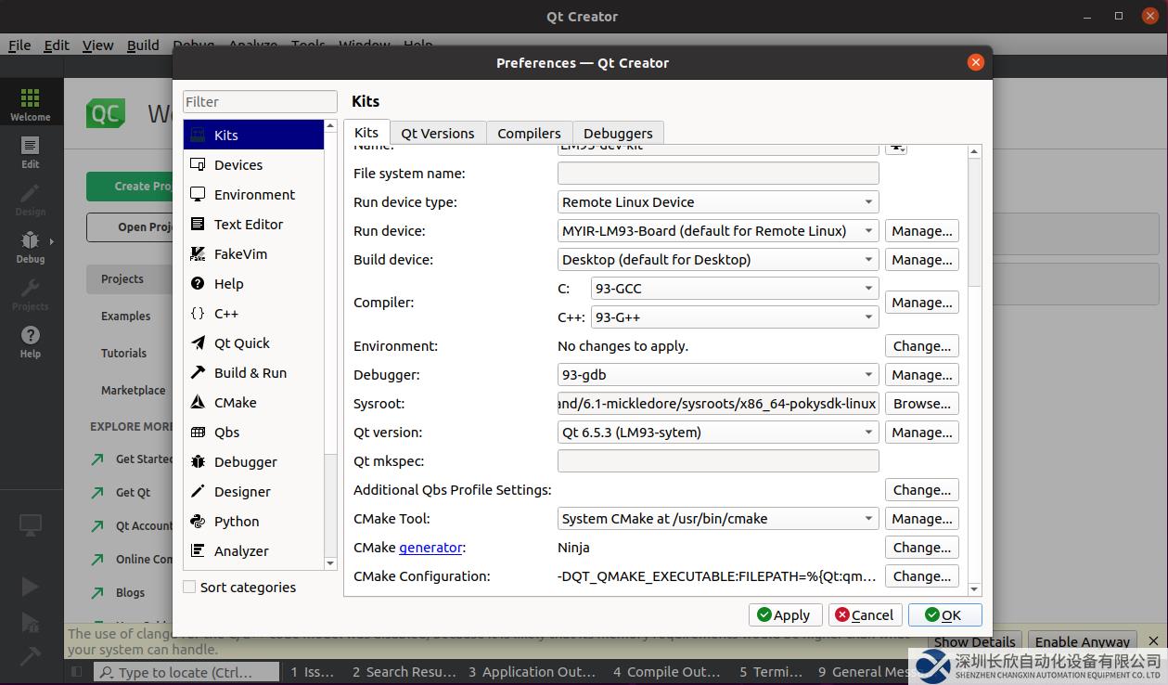Click Change for CMake Configuration

[x=922, y=576]
